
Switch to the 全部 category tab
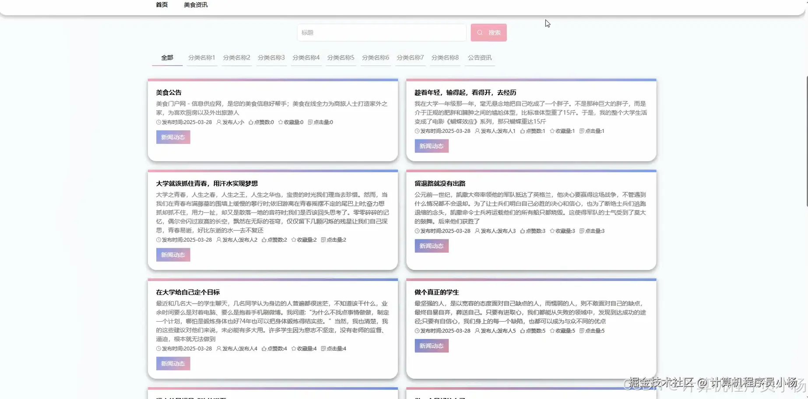[x=167, y=57]
